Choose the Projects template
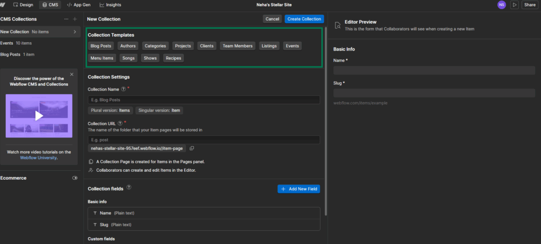The width and height of the screenshot is (541, 244). pos(183,46)
